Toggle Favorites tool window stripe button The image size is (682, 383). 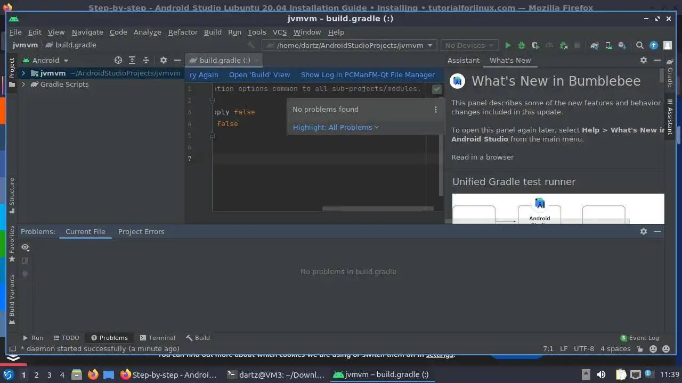[x=12, y=244]
